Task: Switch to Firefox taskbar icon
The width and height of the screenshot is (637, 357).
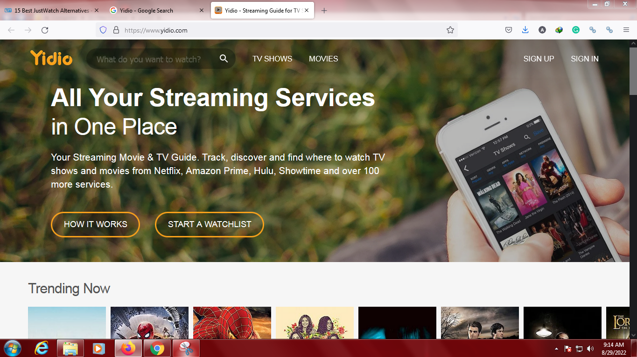Action: (128, 348)
